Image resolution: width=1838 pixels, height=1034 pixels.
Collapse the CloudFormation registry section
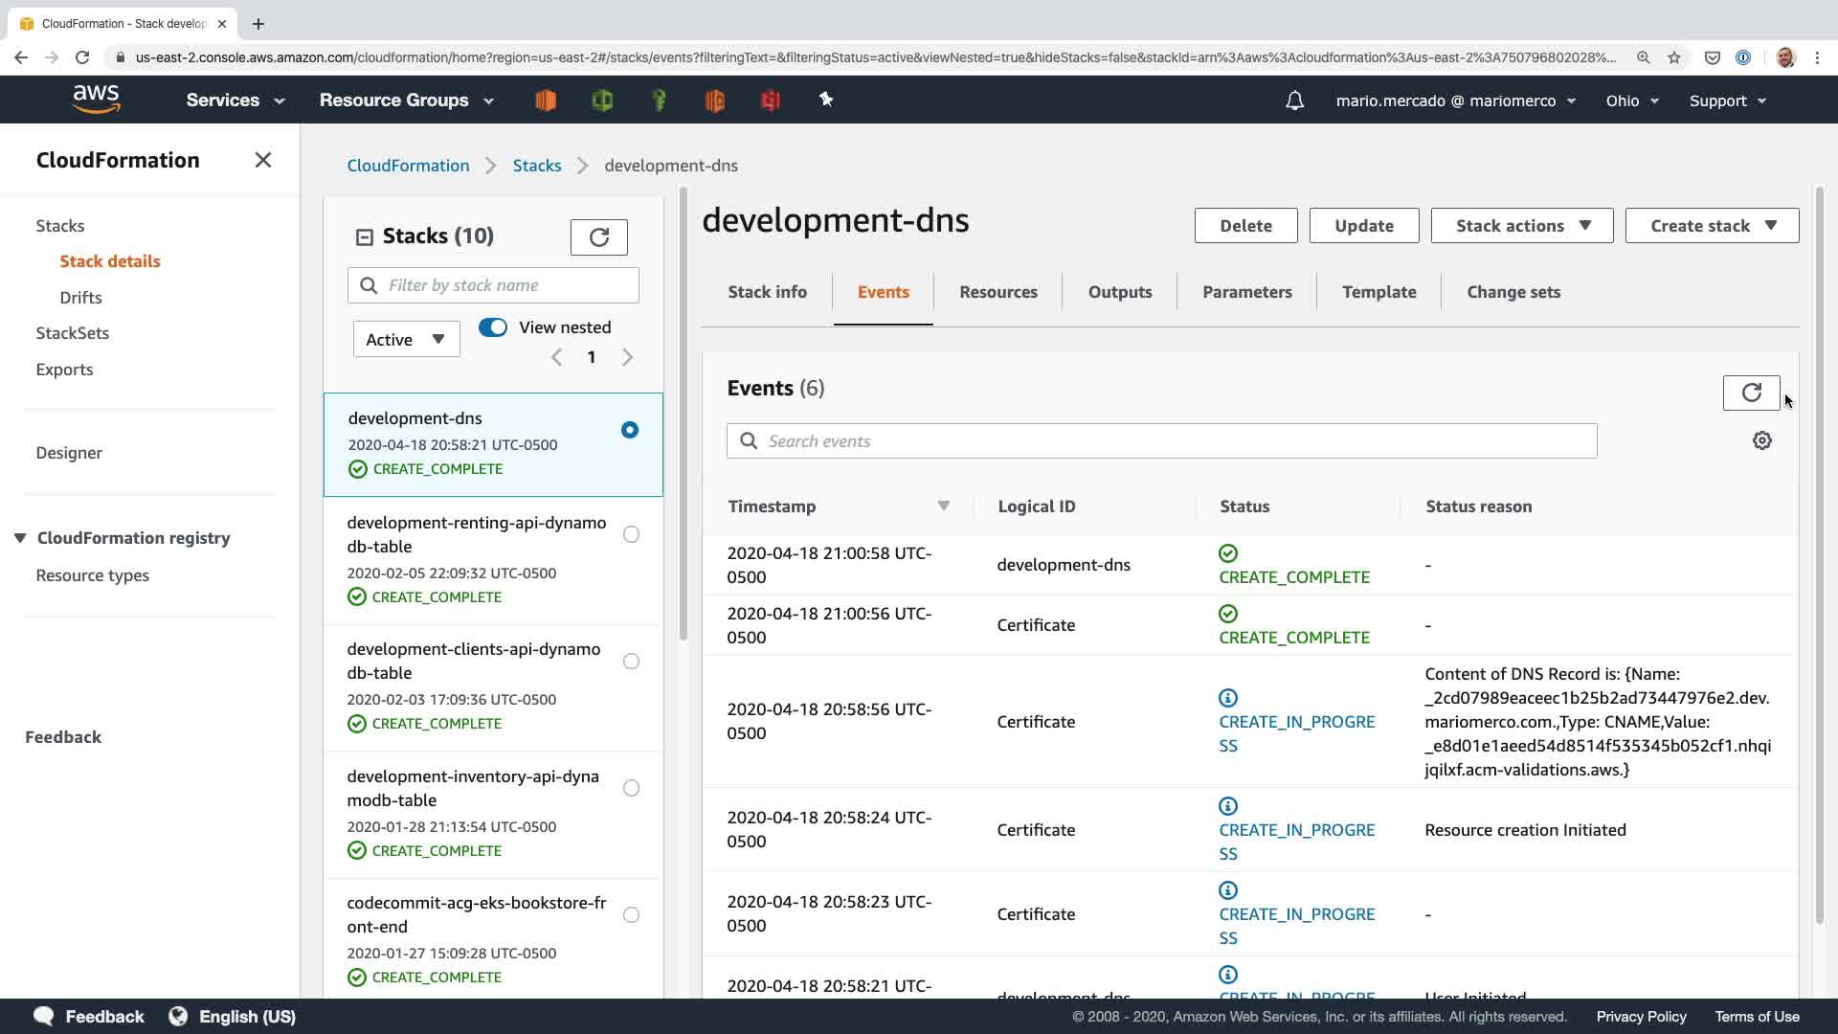point(20,538)
